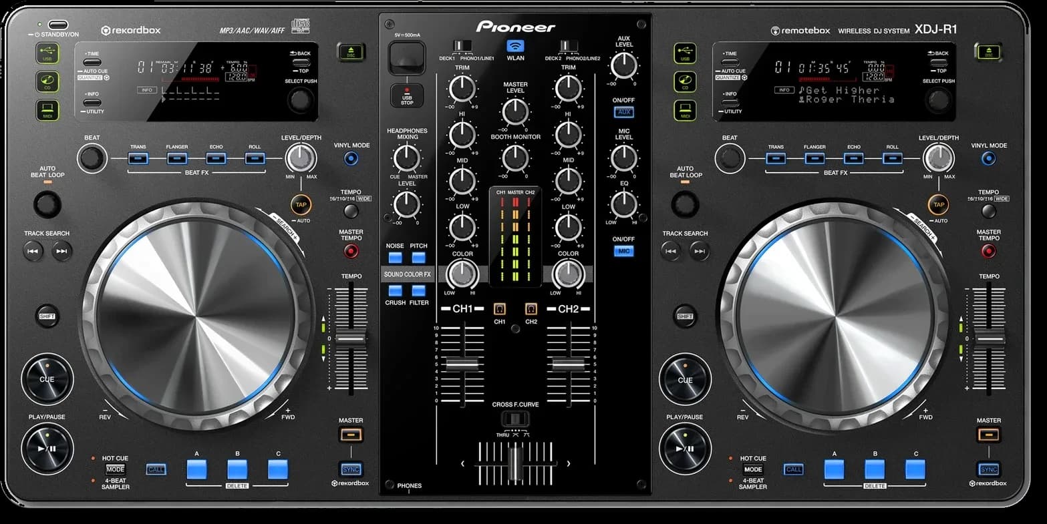Toggle the CROSS F.CURVE switch

pos(515,419)
